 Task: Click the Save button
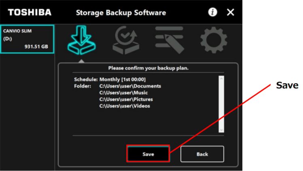(x=148, y=154)
